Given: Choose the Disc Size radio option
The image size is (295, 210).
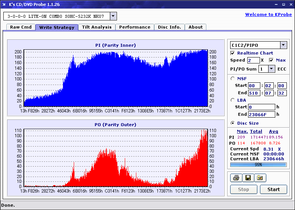Looking at the screenshot, I should pyautogui.click(x=232, y=123).
